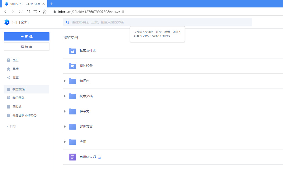Expand the 知识库 folder arrow
Screen dimensions: 283x174
[65, 81]
